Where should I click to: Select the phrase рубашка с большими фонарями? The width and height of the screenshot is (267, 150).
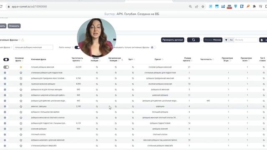tap(45, 112)
